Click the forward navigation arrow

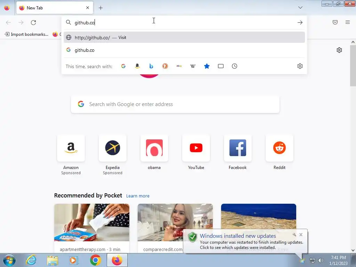click(x=21, y=23)
